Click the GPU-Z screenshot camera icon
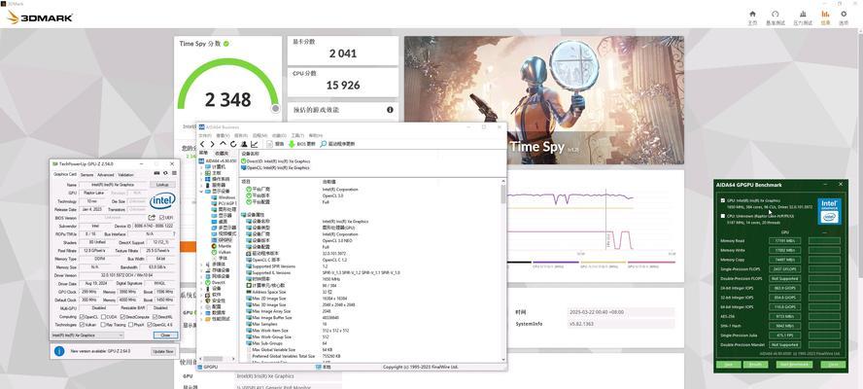The image size is (863, 389). coord(156,173)
